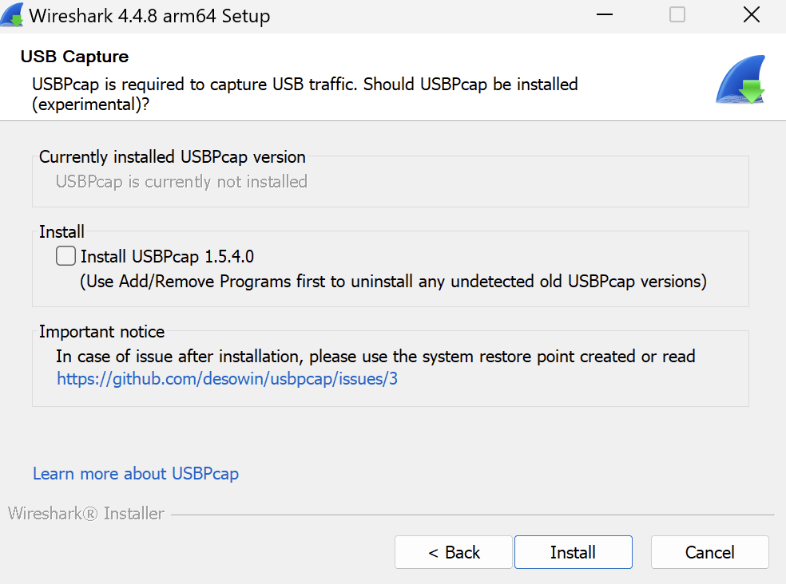Select the 'USBPcap is currently not installed' text
Screen dimensions: 786x584
pyautogui.click(x=181, y=182)
